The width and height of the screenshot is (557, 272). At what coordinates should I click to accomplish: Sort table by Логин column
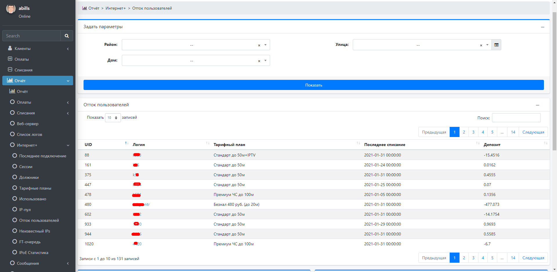[170, 145]
